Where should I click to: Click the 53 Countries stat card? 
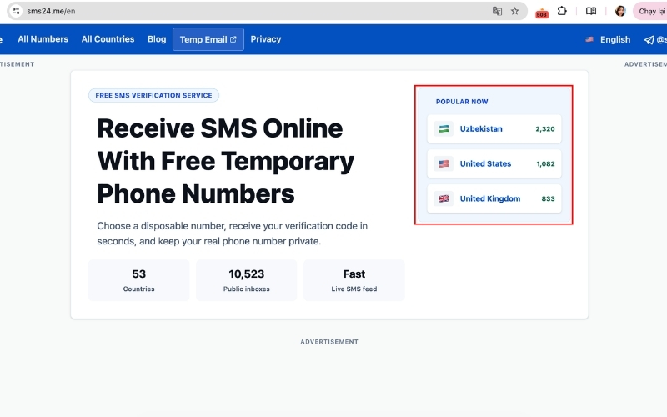point(138,280)
